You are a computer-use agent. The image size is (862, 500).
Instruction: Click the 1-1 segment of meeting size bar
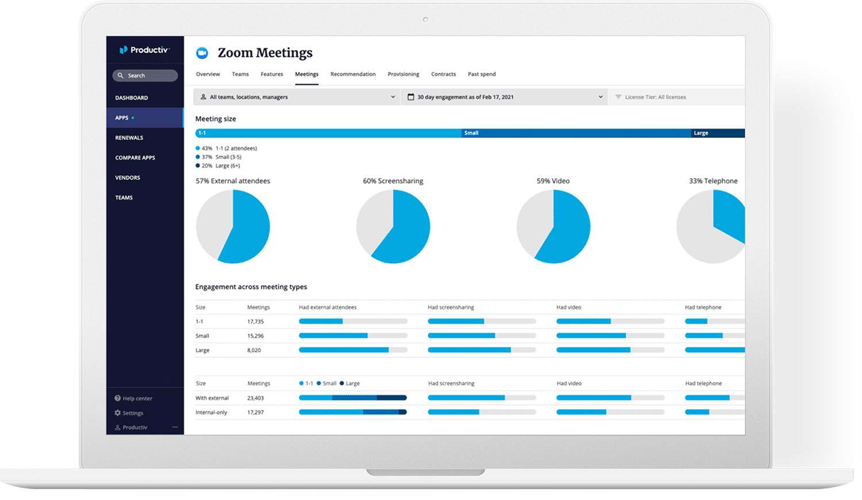point(328,133)
